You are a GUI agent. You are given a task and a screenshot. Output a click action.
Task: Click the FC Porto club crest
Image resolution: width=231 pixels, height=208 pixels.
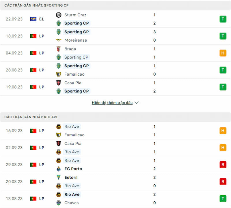point(59,169)
